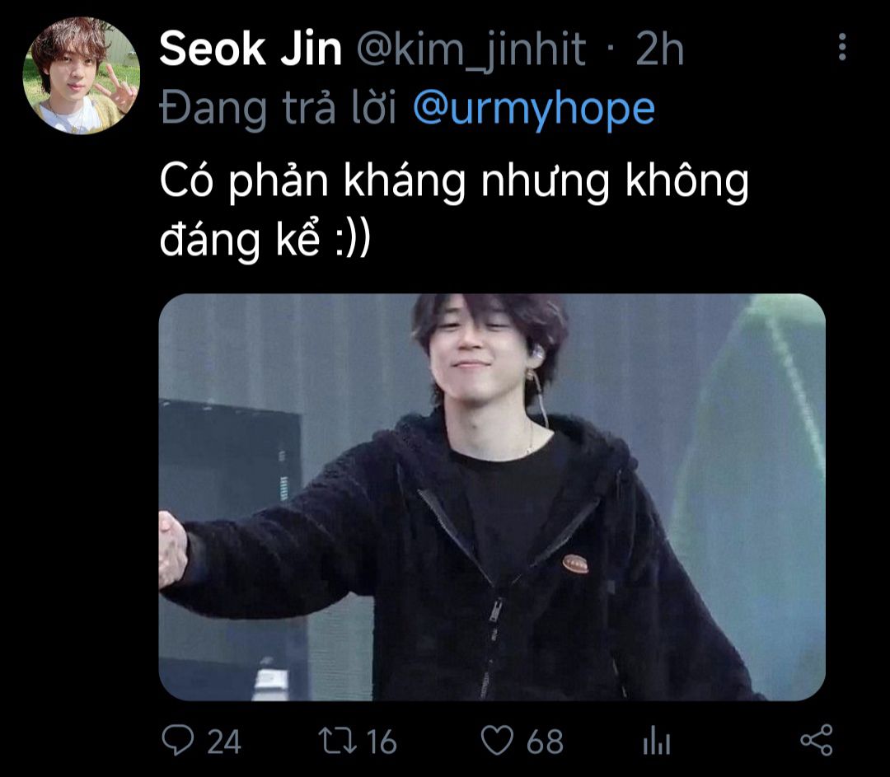Like the tweet with the heart icon
Screen dimensions: 890x777
click(497, 741)
